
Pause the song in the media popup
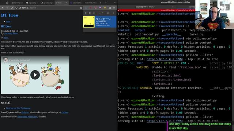click(x=86, y=13)
